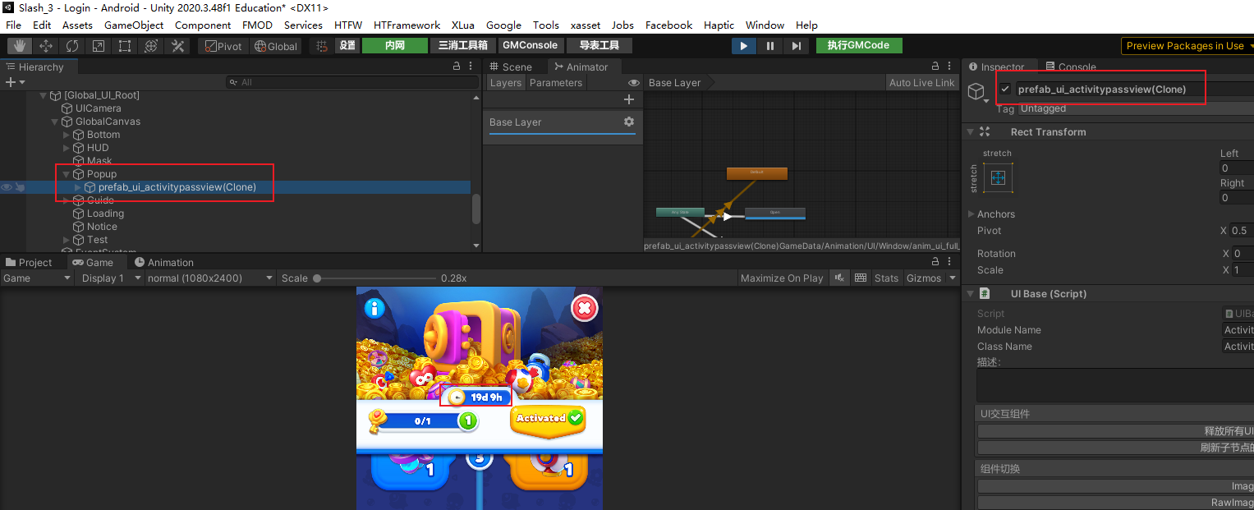Toggle Auto Live Link in Animator

pyautogui.click(x=921, y=83)
